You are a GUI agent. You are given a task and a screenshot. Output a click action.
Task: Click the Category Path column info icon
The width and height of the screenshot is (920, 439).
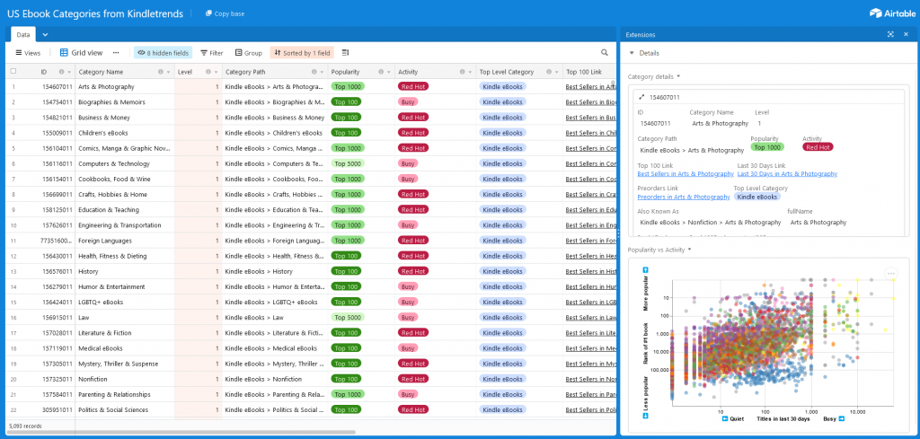pyautogui.click(x=314, y=72)
